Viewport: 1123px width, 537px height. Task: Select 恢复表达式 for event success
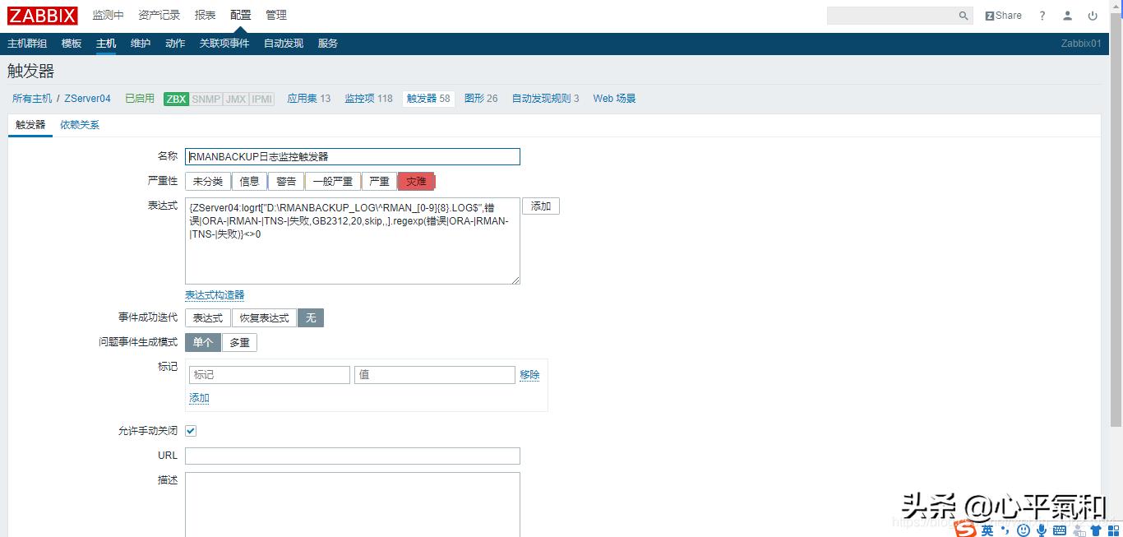coord(264,317)
